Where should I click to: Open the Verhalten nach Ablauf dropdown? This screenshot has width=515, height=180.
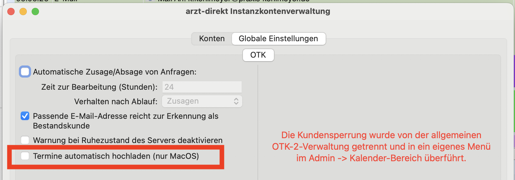pos(202,101)
